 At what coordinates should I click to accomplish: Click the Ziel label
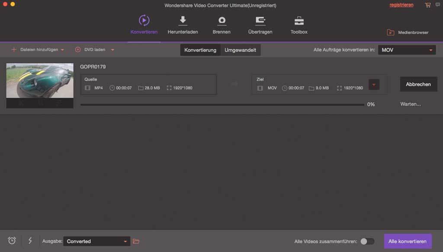coord(260,80)
